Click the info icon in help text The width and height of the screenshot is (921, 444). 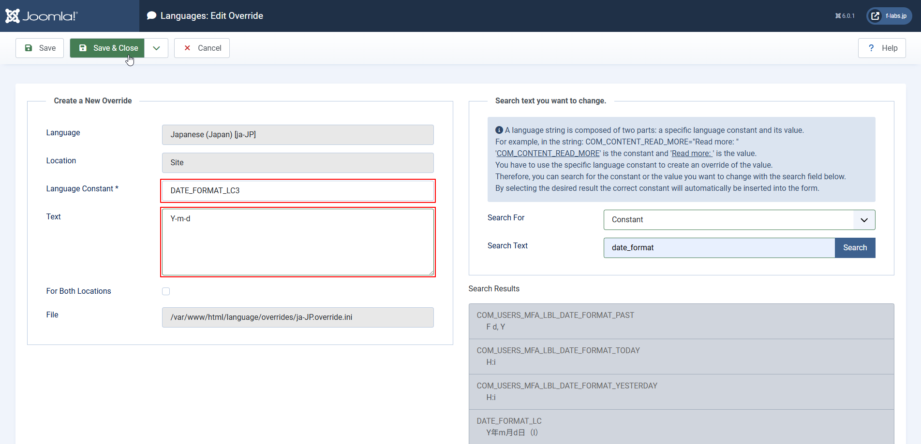point(499,130)
